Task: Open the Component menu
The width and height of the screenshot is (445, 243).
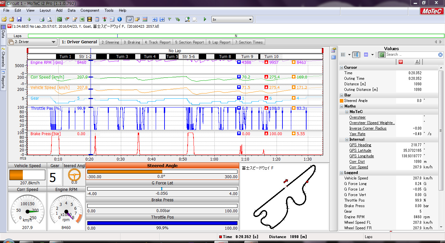Action: click(90, 10)
